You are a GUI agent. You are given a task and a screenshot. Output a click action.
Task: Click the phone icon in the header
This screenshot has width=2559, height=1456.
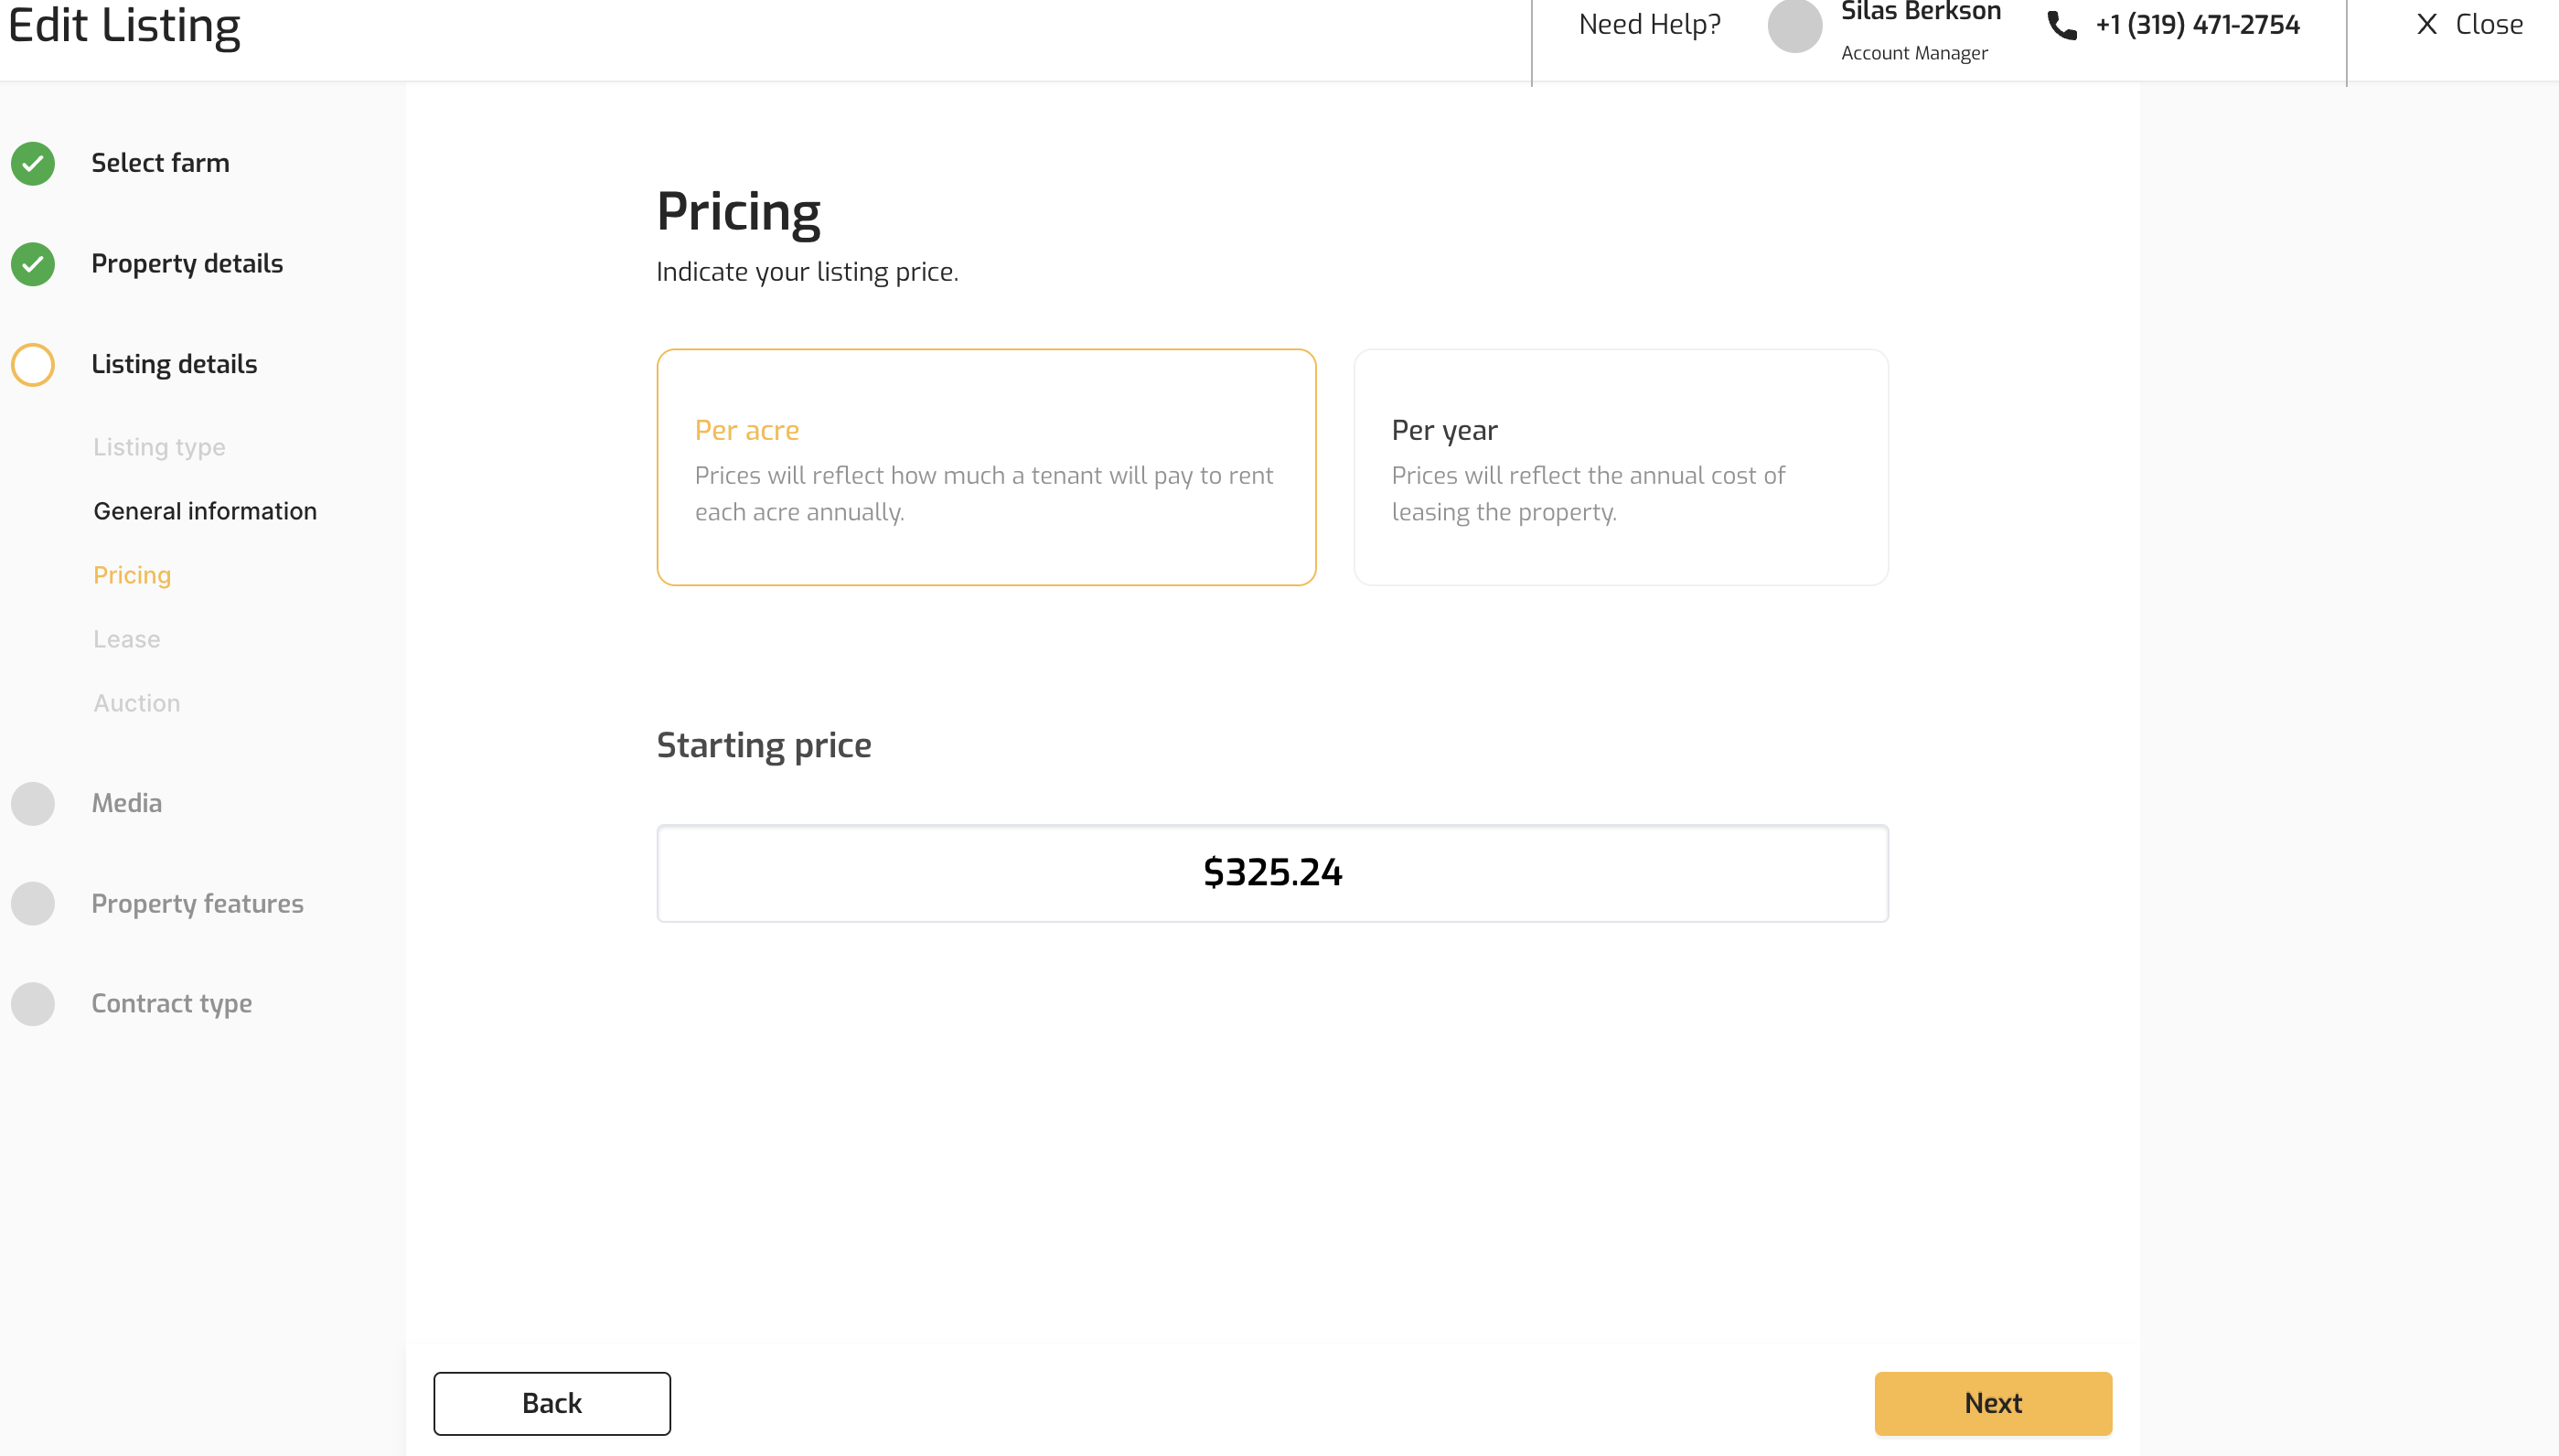(2061, 25)
